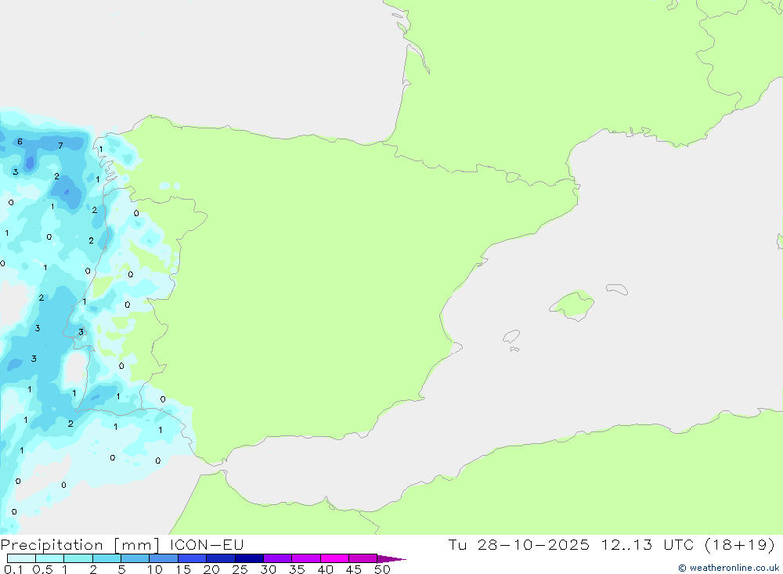This screenshot has height=574, width=783.
Task: Select the 30–35 mm violet legend swatch
Action: [x=278, y=558]
